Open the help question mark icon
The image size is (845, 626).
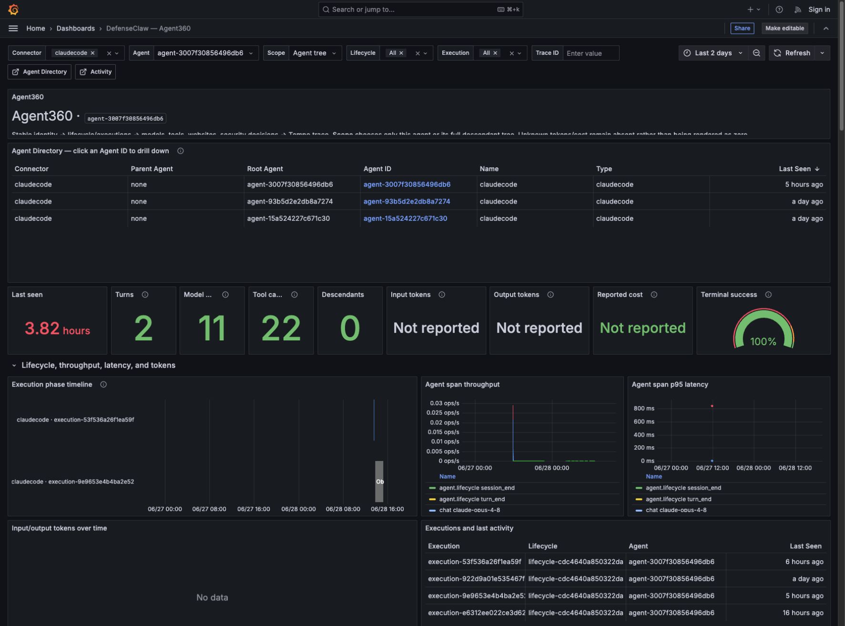coord(779,9)
